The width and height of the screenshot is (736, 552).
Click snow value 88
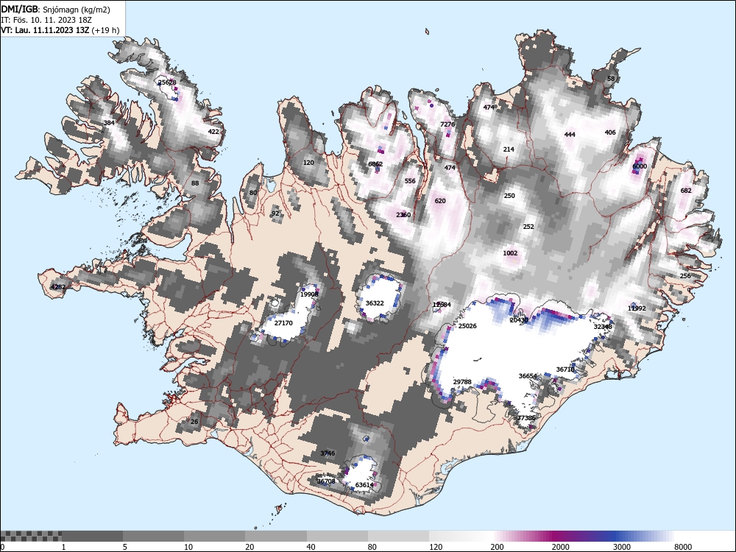(x=195, y=183)
